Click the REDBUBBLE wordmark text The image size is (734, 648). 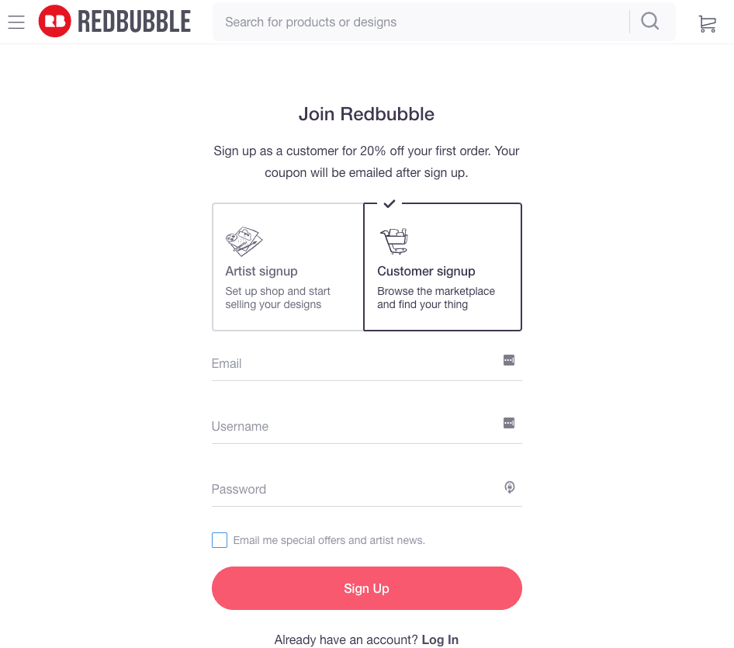coord(134,22)
